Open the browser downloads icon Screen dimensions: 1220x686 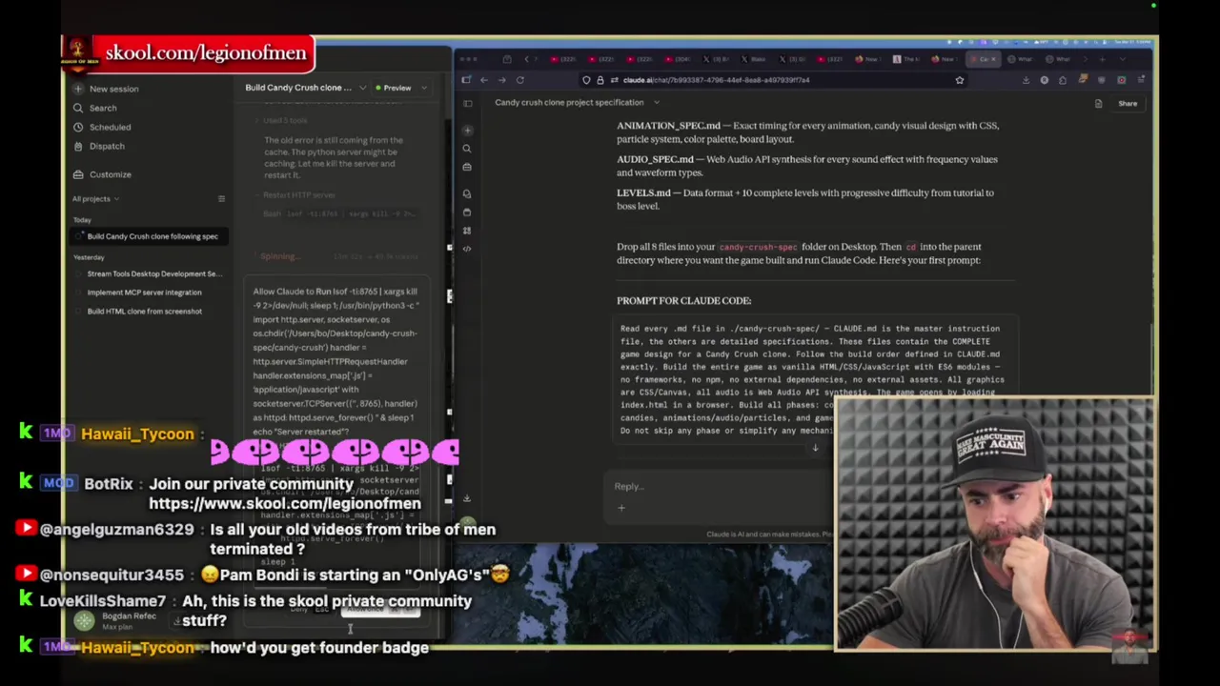1027,80
